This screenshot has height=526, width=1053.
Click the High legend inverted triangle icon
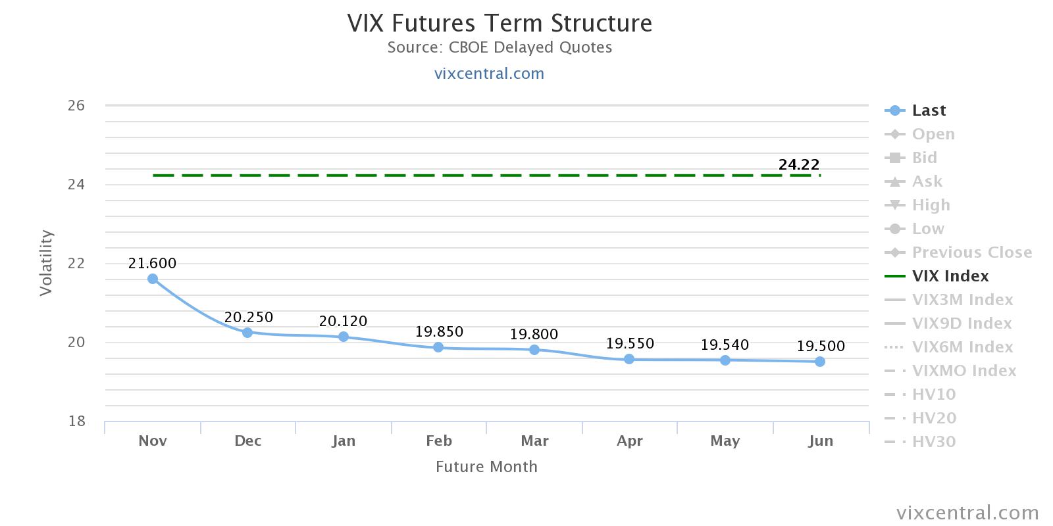tap(894, 205)
